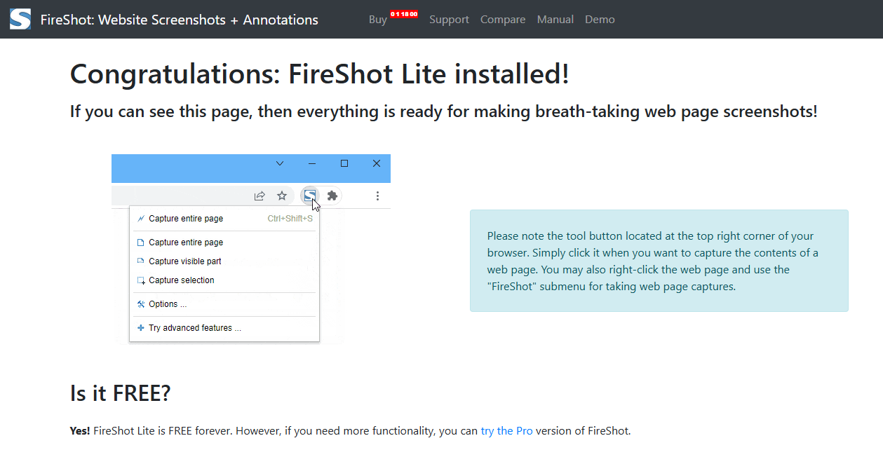Click the chevron-down tab search arrow in the illustration
The width and height of the screenshot is (883, 471).
[280, 163]
